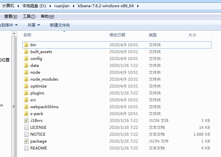The image size is (221, 157).
Task: Click the x-pack folder icon
Action: point(26,113)
